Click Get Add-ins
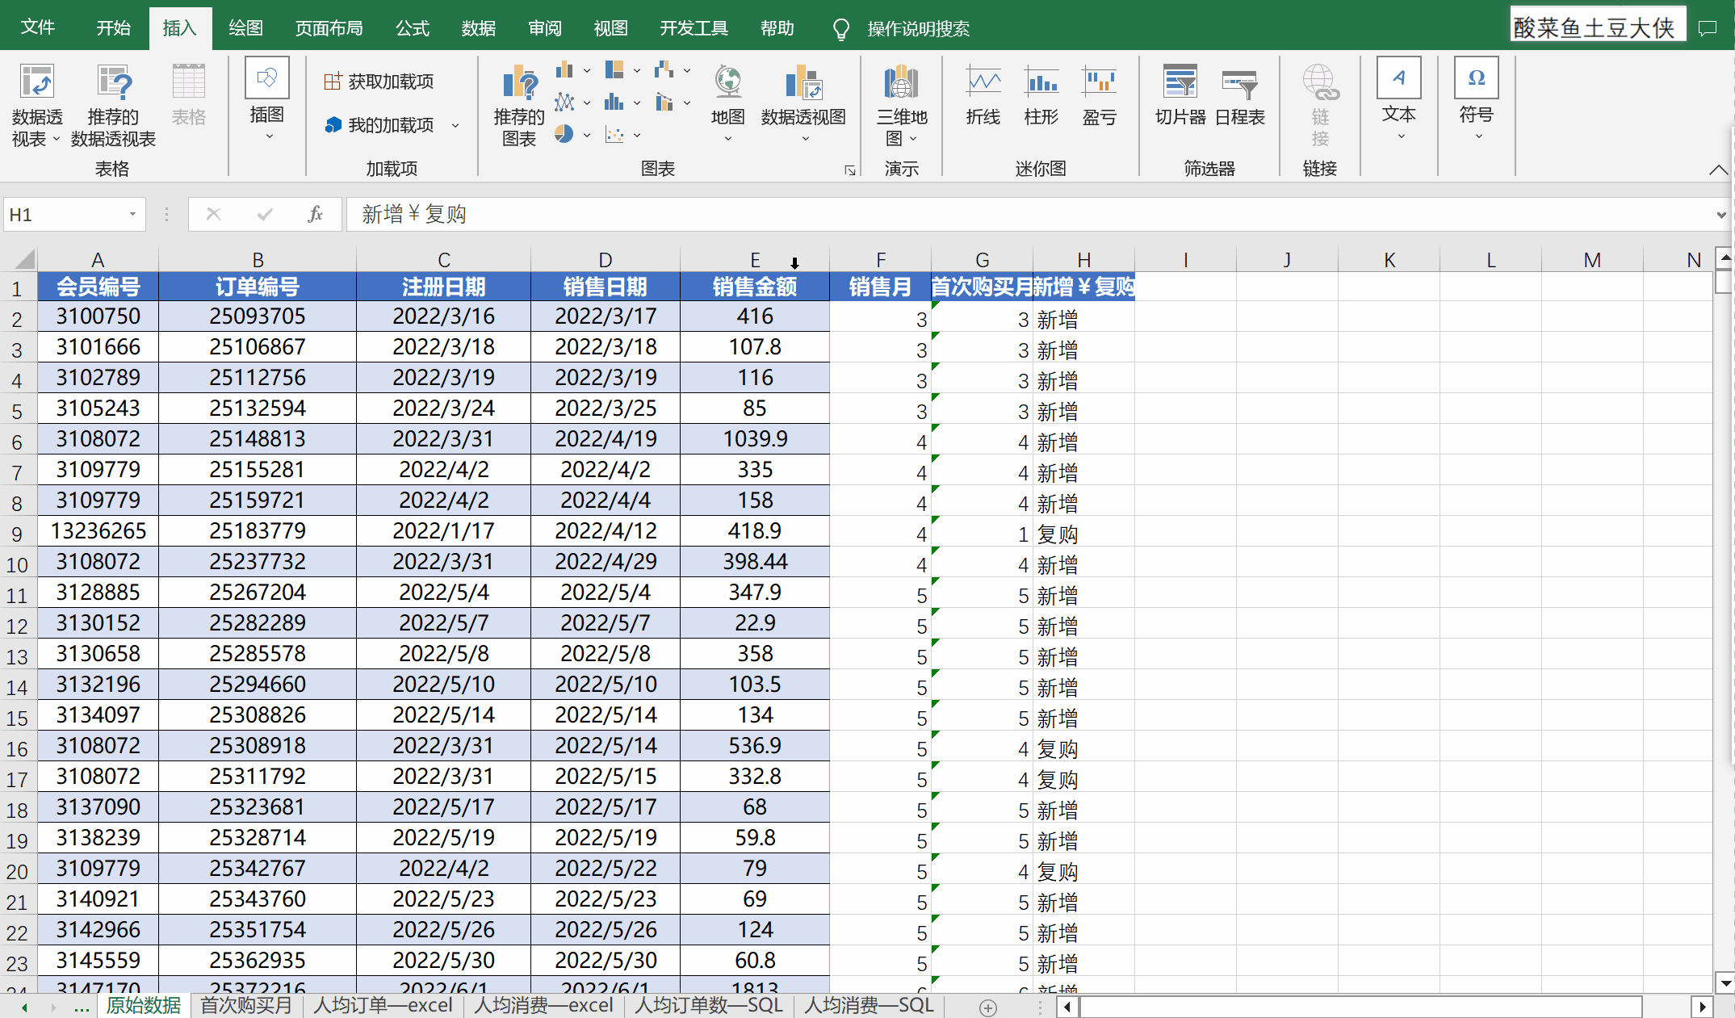This screenshot has width=1735, height=1018. [379, 82]
